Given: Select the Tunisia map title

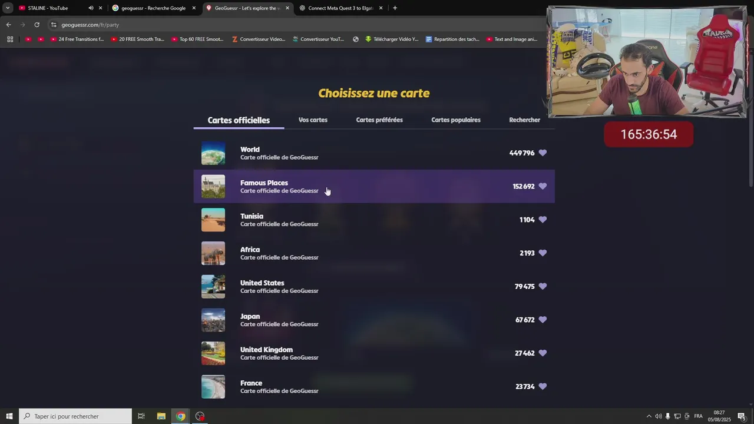Looking at the screenshot, I should click(252, 216).
